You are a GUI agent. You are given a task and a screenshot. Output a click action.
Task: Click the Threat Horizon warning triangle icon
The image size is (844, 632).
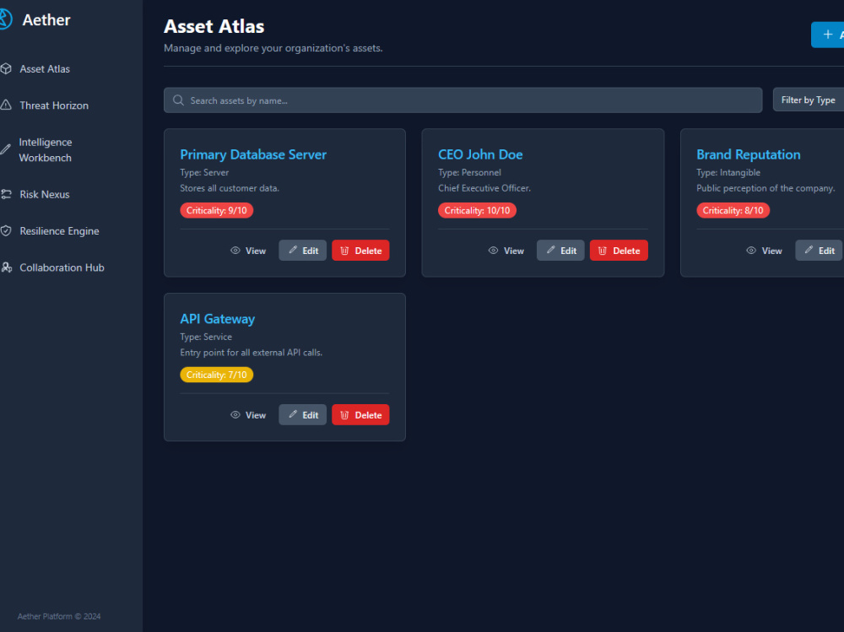6,105
